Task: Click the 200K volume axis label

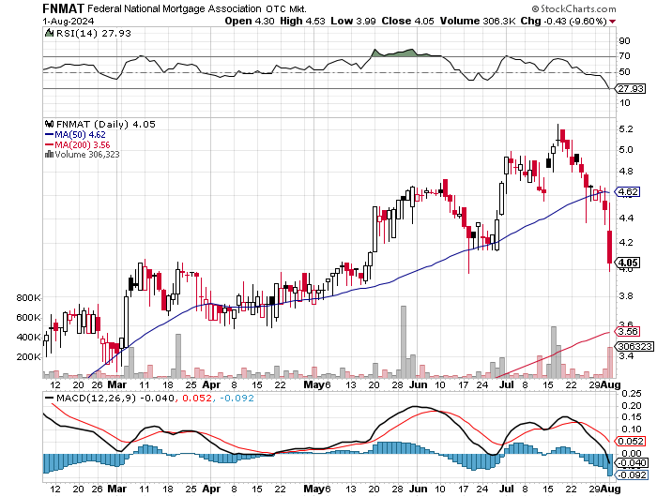Action: click(28, 357)
